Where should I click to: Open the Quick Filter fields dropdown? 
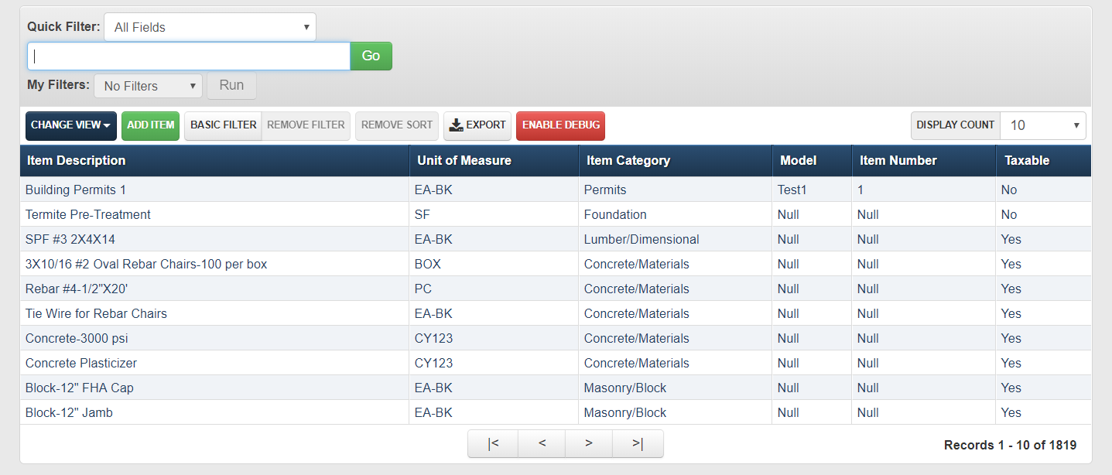point(210,27)
